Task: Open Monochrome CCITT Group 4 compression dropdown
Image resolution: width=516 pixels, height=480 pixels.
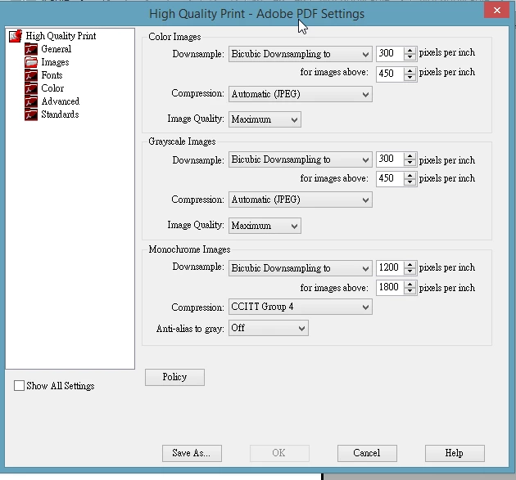Action: pos(300,307)
